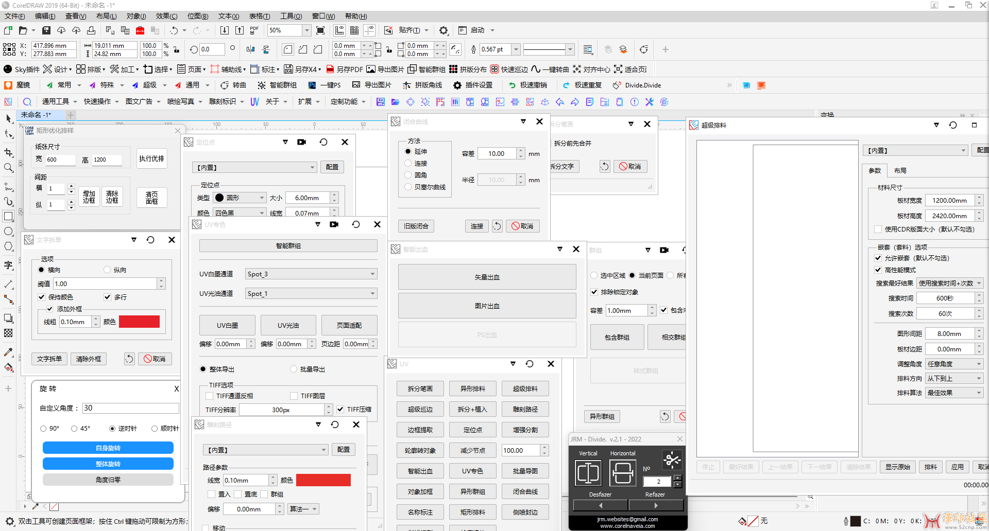Open the 效果(C) menu

(x=166, y=16)
